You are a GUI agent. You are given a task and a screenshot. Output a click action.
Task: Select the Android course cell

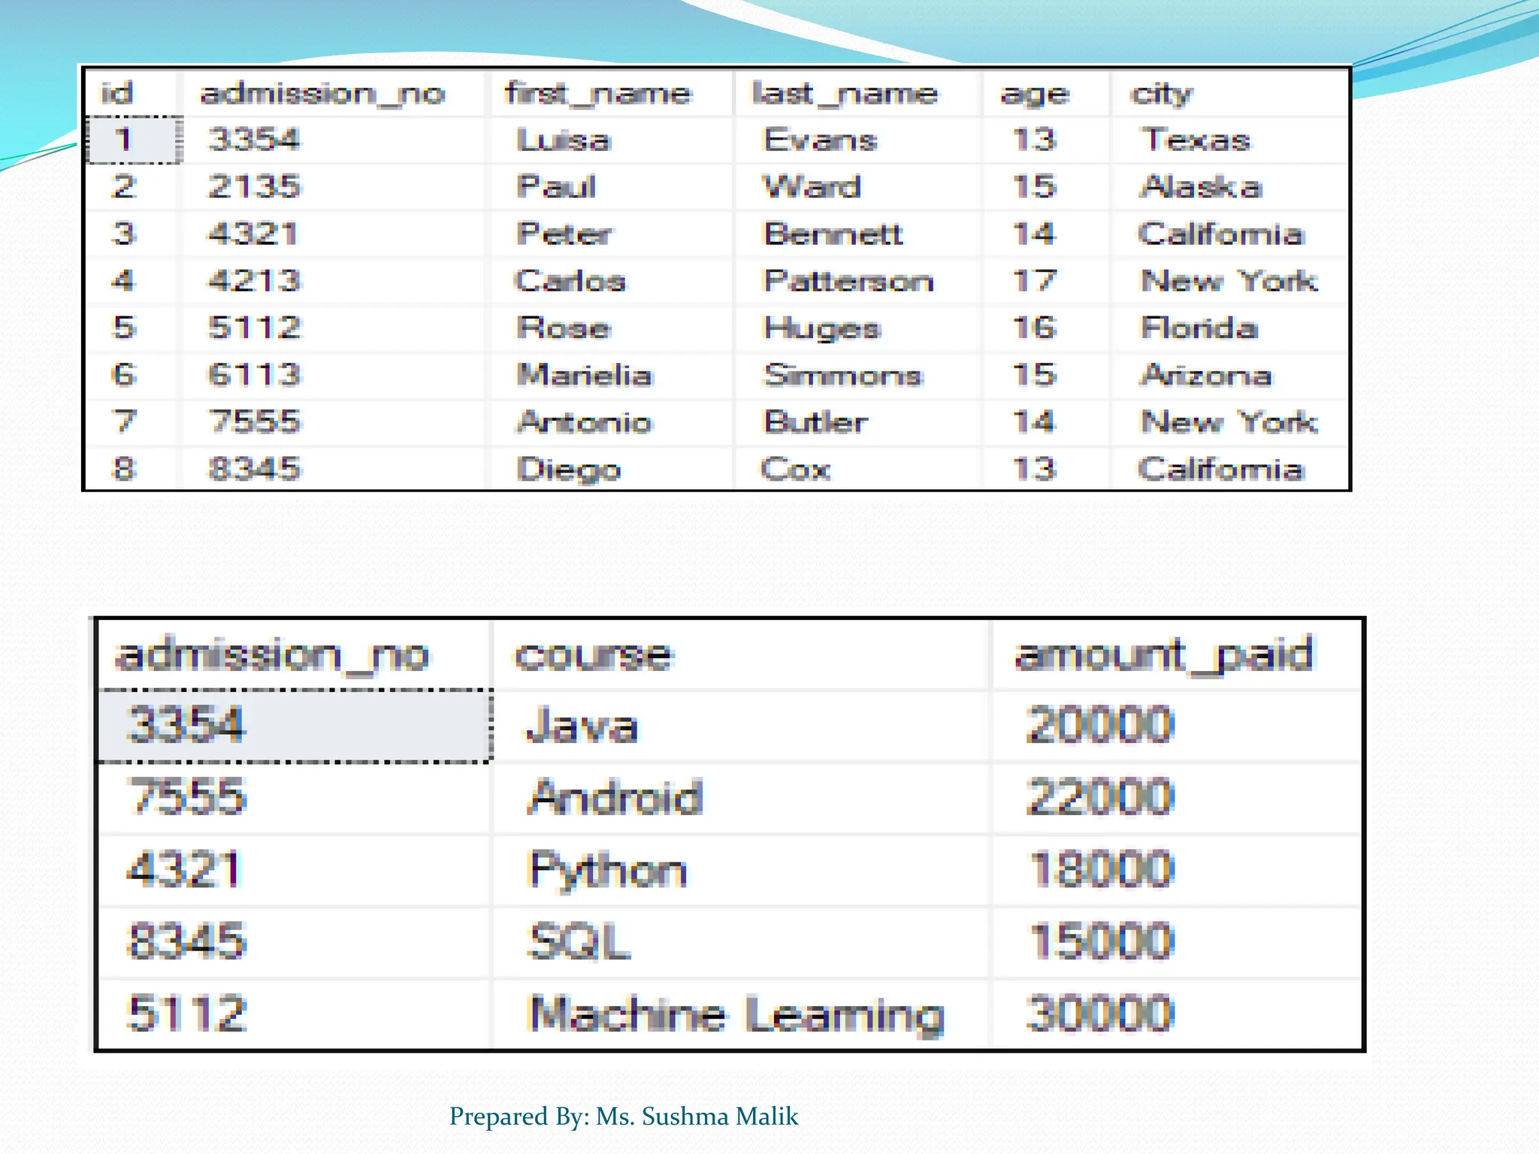click(615, 798)
